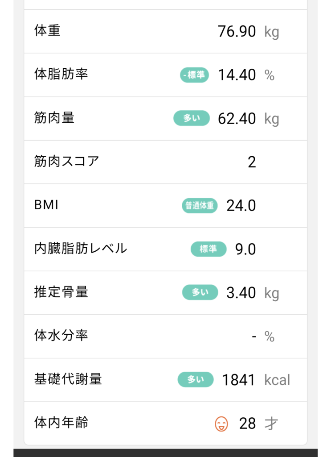This screenshot has width=327, height=457.
Task: Tap the smiley face body age icon
Action: pyautogui.click(x=221, y=424)
